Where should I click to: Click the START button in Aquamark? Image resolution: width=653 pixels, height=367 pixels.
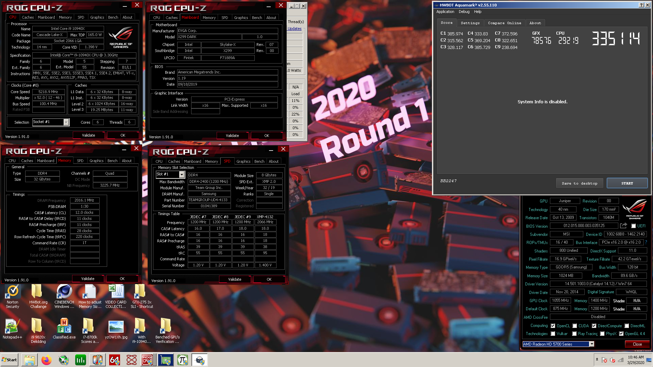click(627, 183)
